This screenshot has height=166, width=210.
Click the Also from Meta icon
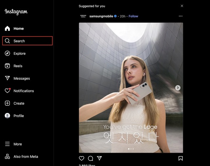point(7,156)
